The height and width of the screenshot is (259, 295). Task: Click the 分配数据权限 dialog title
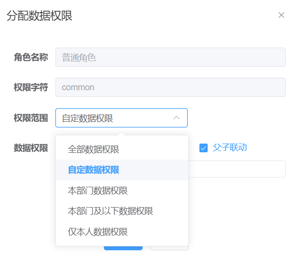40,16
